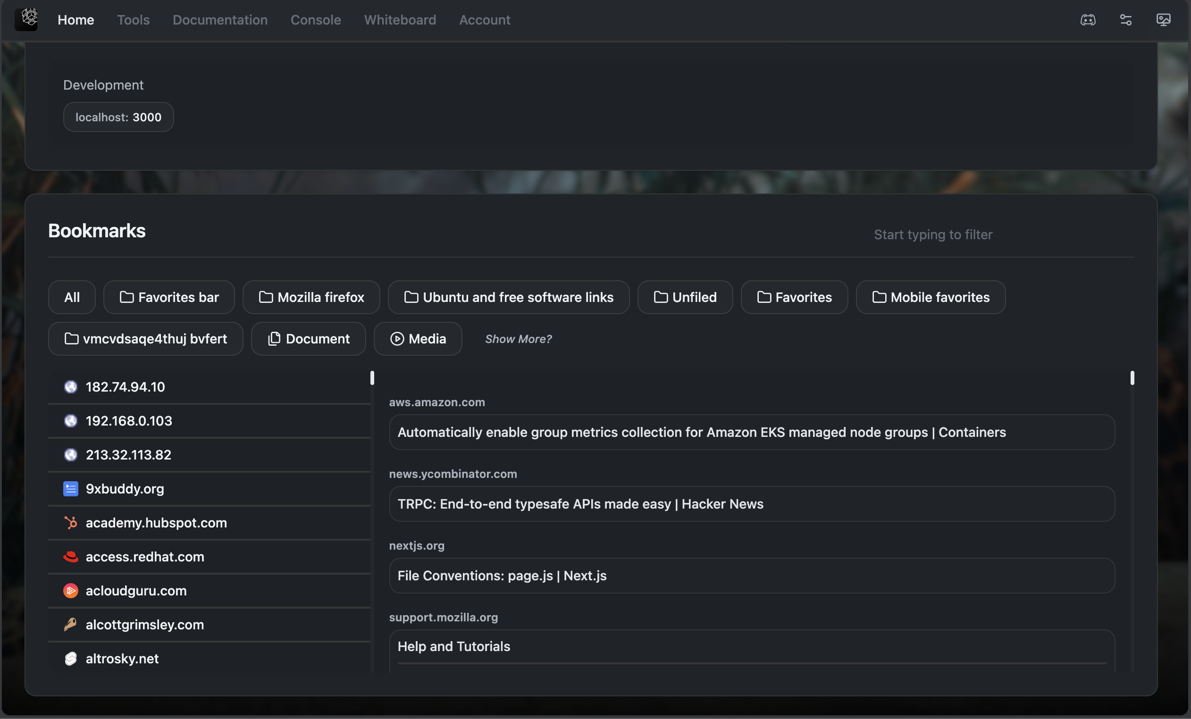Click the Mozilla firefox folder icon

(x=266, y=297)
